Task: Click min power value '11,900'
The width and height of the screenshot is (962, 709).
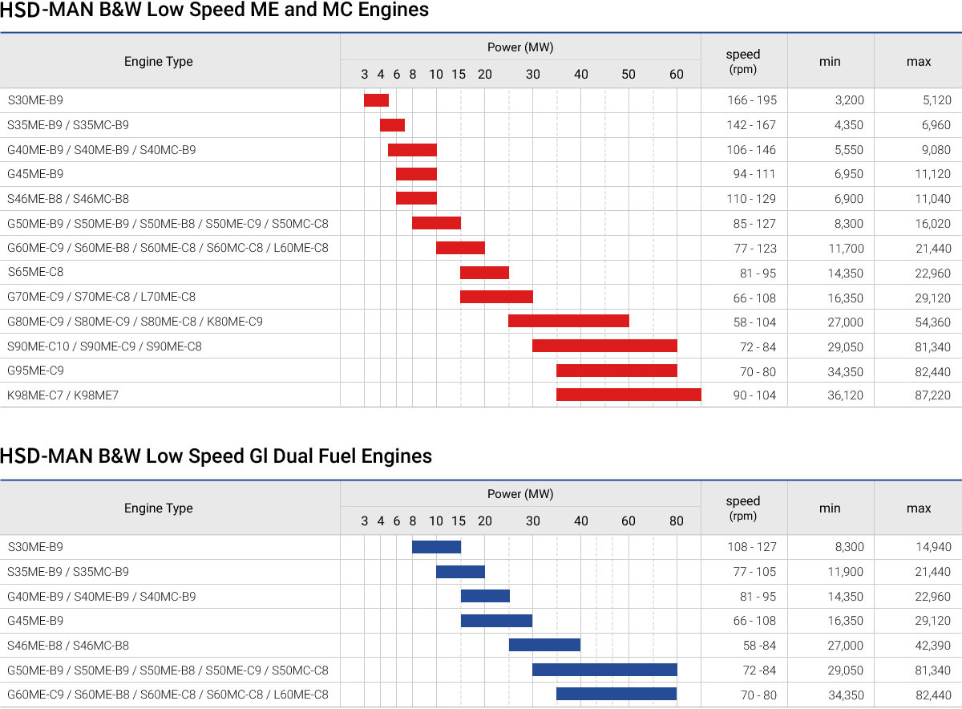Action: coord(847,572)
